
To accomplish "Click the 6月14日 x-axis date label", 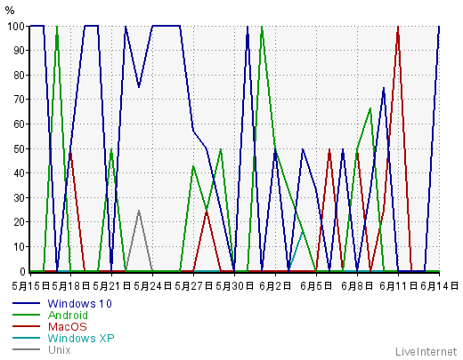I will [x=439, y=286].
